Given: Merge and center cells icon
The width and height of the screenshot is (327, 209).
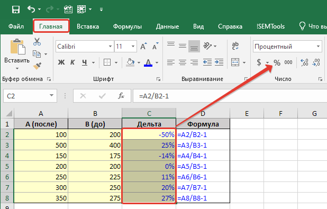Looking at the screenshot, I should pos(235,62).
